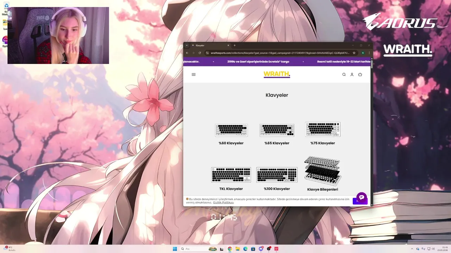The width and height of the screenshot is (451, 253).
Task: Click the search magnifier icon in site header
Action: pos(344,74)
